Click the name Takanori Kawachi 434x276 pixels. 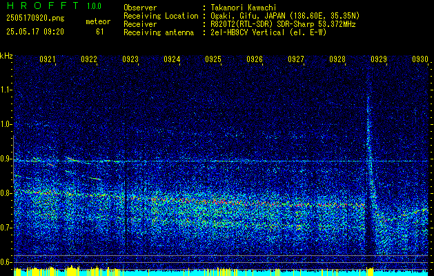[x=243, y=8]
